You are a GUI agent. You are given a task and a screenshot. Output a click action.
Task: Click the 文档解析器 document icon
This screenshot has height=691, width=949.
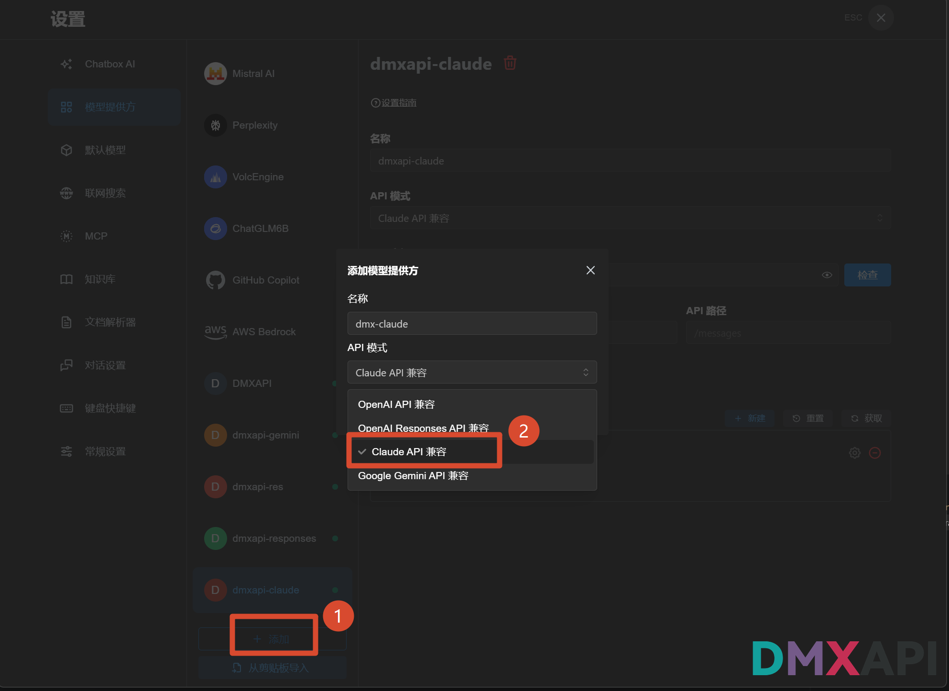[66, 322]
